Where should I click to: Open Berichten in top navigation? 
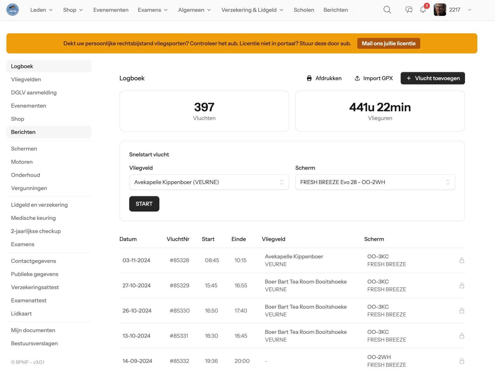336,10
